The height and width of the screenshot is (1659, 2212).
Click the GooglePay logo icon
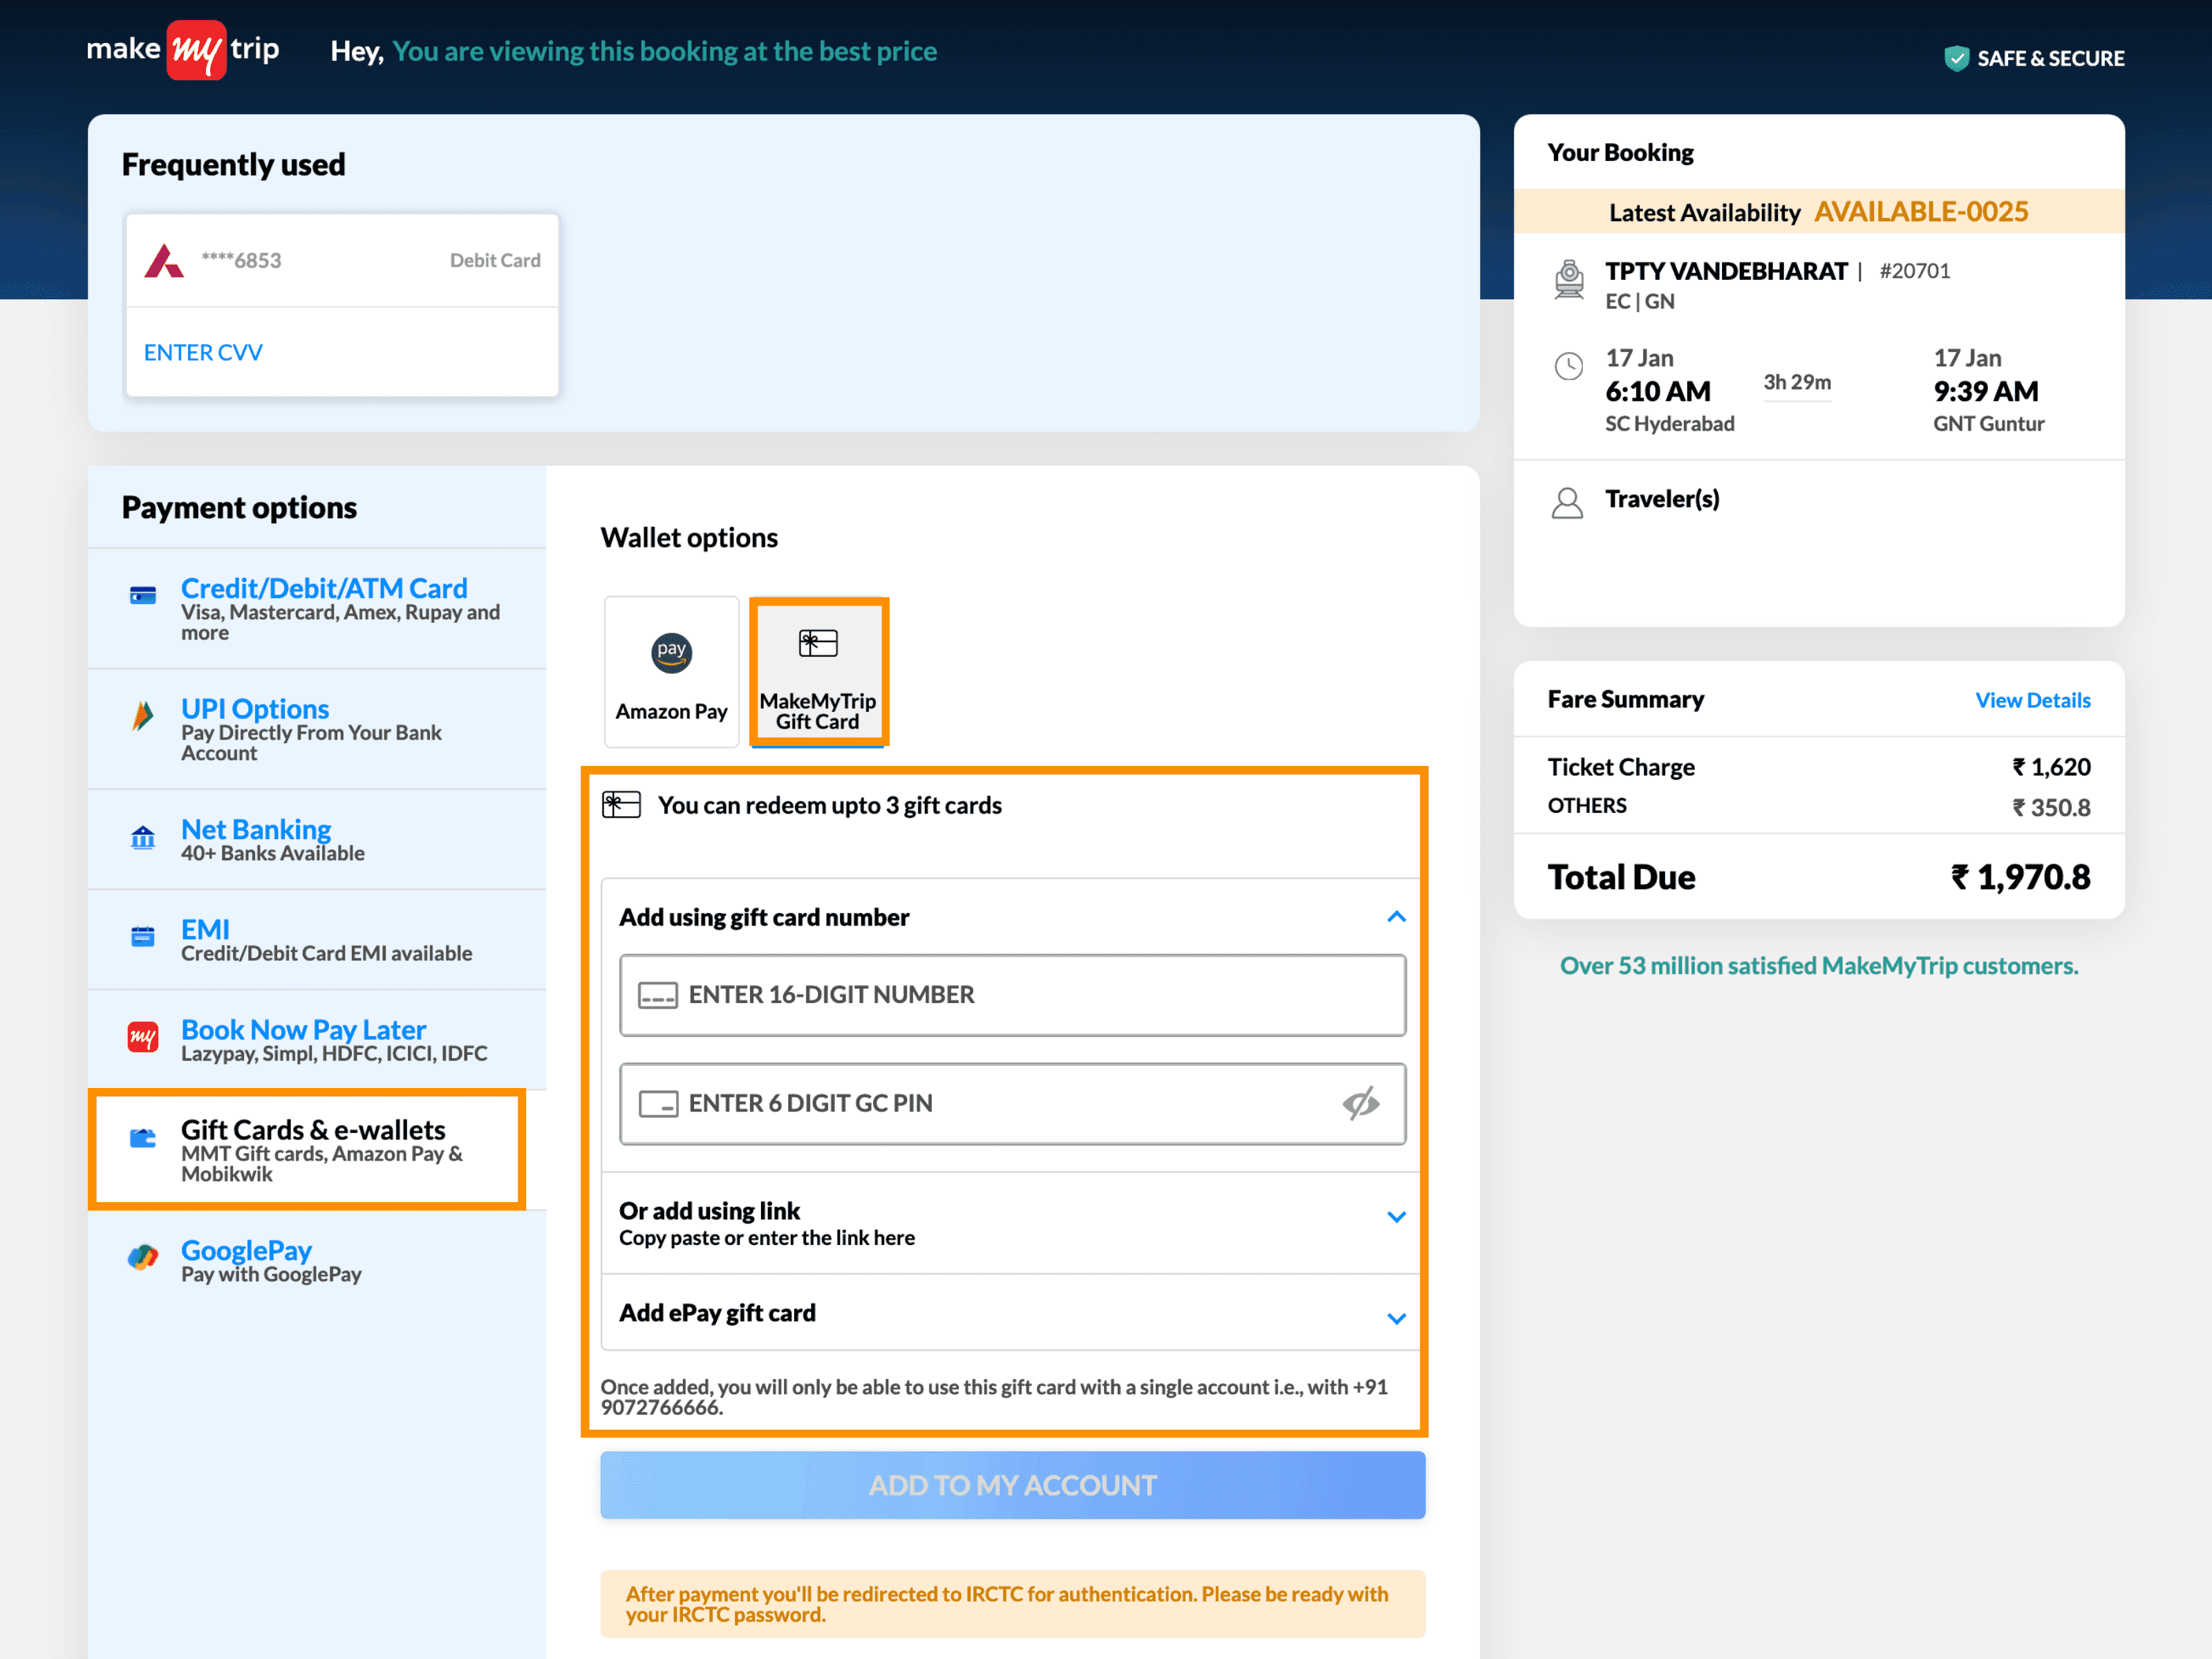point(143,1257)
